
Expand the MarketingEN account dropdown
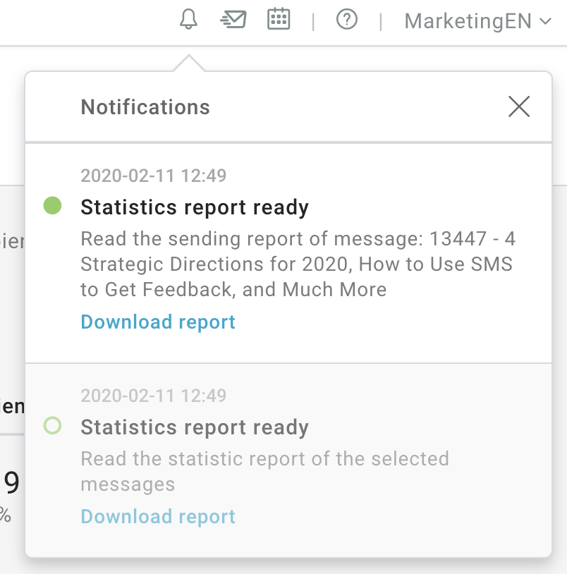coord(477,21)
